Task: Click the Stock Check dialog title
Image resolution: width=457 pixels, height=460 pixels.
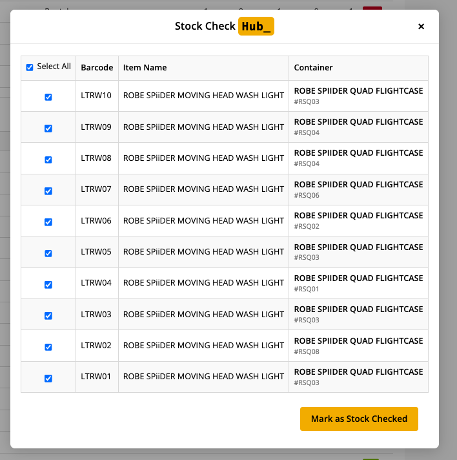Action: coord(205,26)
